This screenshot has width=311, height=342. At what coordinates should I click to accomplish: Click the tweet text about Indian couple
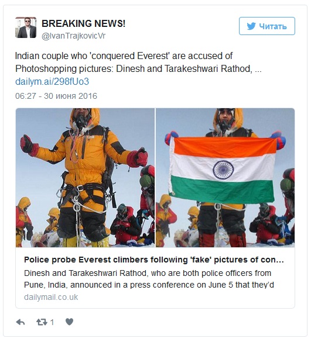[x=138, y=63]
